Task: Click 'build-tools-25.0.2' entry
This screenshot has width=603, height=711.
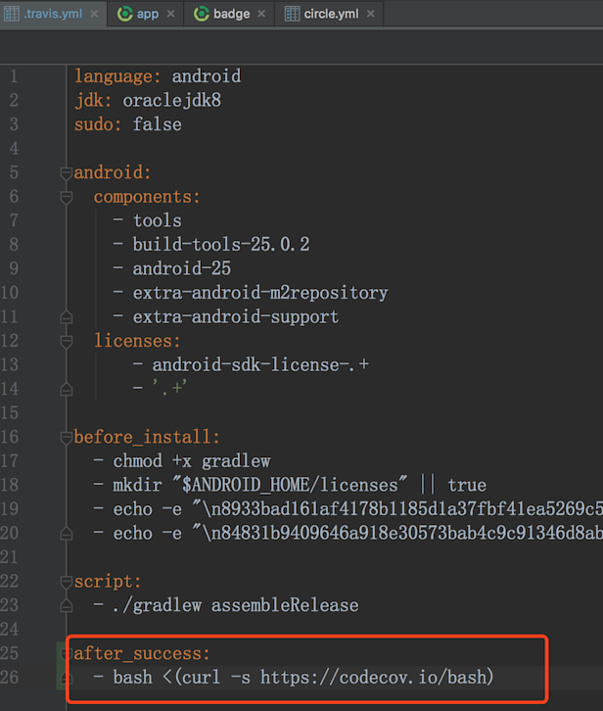Action: click(x=221, y=245)
